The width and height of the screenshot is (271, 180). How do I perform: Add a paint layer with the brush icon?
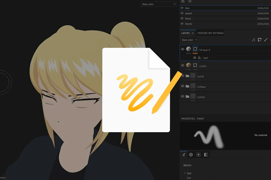pyautogui.click(x=266, y=40)
